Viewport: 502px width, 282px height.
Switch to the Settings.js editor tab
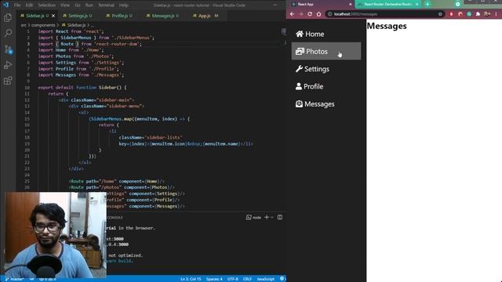tap(78, 16)
